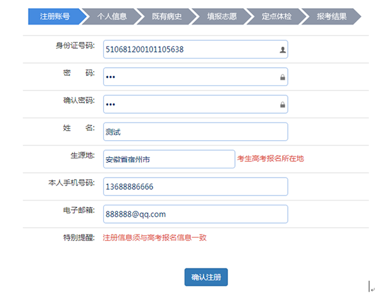
Task: Go to the 既有病史 step
Action: coord(167,16)
